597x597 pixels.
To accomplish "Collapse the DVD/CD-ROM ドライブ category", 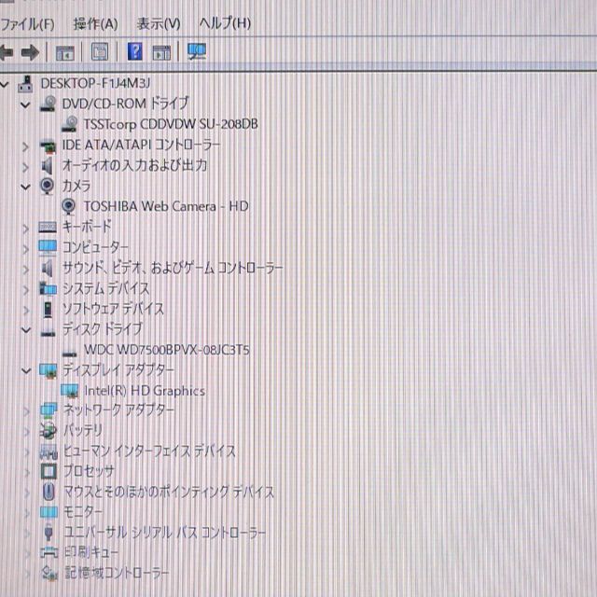I will 25,104.
